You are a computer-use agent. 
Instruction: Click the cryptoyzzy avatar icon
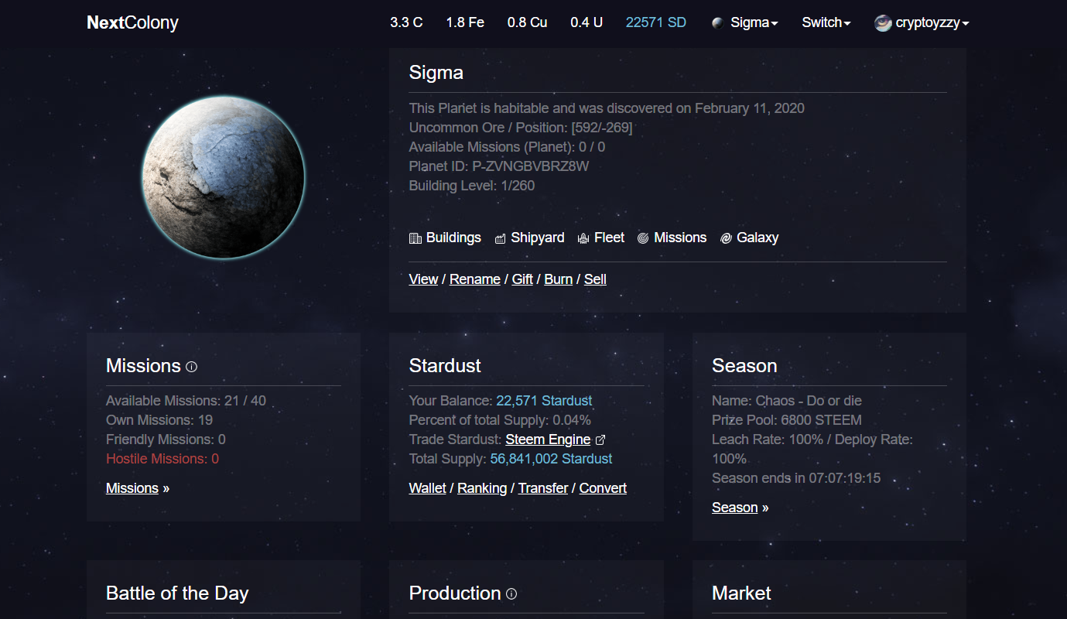click(x=883, y=22)
